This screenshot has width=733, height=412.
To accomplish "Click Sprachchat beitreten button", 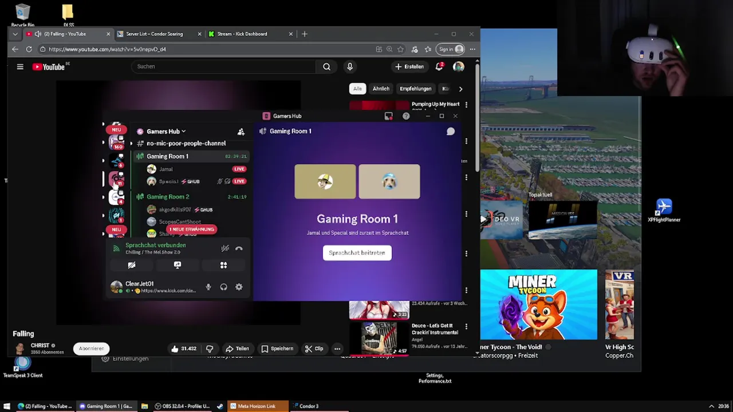I will coord(357,253).
